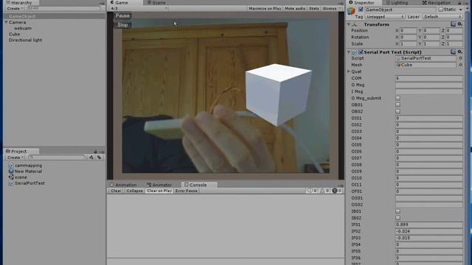Click Project search by type icon

[x=91, y=157]
